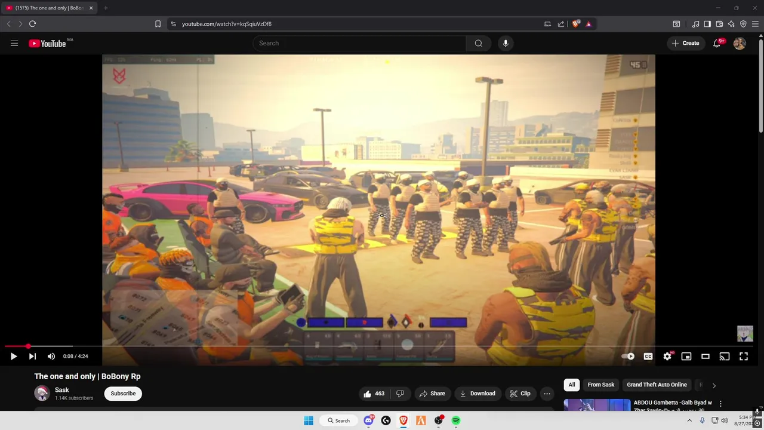Toggle theater mode
This screenshot has height=430, width=764.
point(706,357)
